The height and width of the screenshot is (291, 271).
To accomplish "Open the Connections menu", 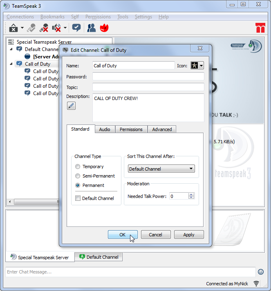I will [20, 17].
